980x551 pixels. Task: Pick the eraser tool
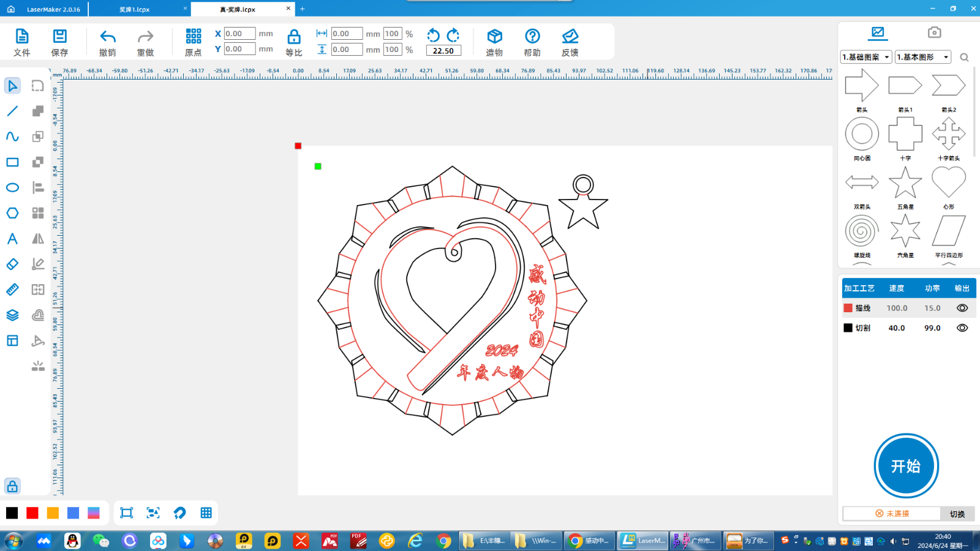[x=12, y=264]
